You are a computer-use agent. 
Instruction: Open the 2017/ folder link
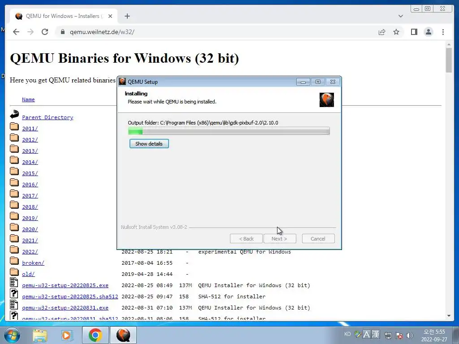pyautogui.click(x=30, y=196)
